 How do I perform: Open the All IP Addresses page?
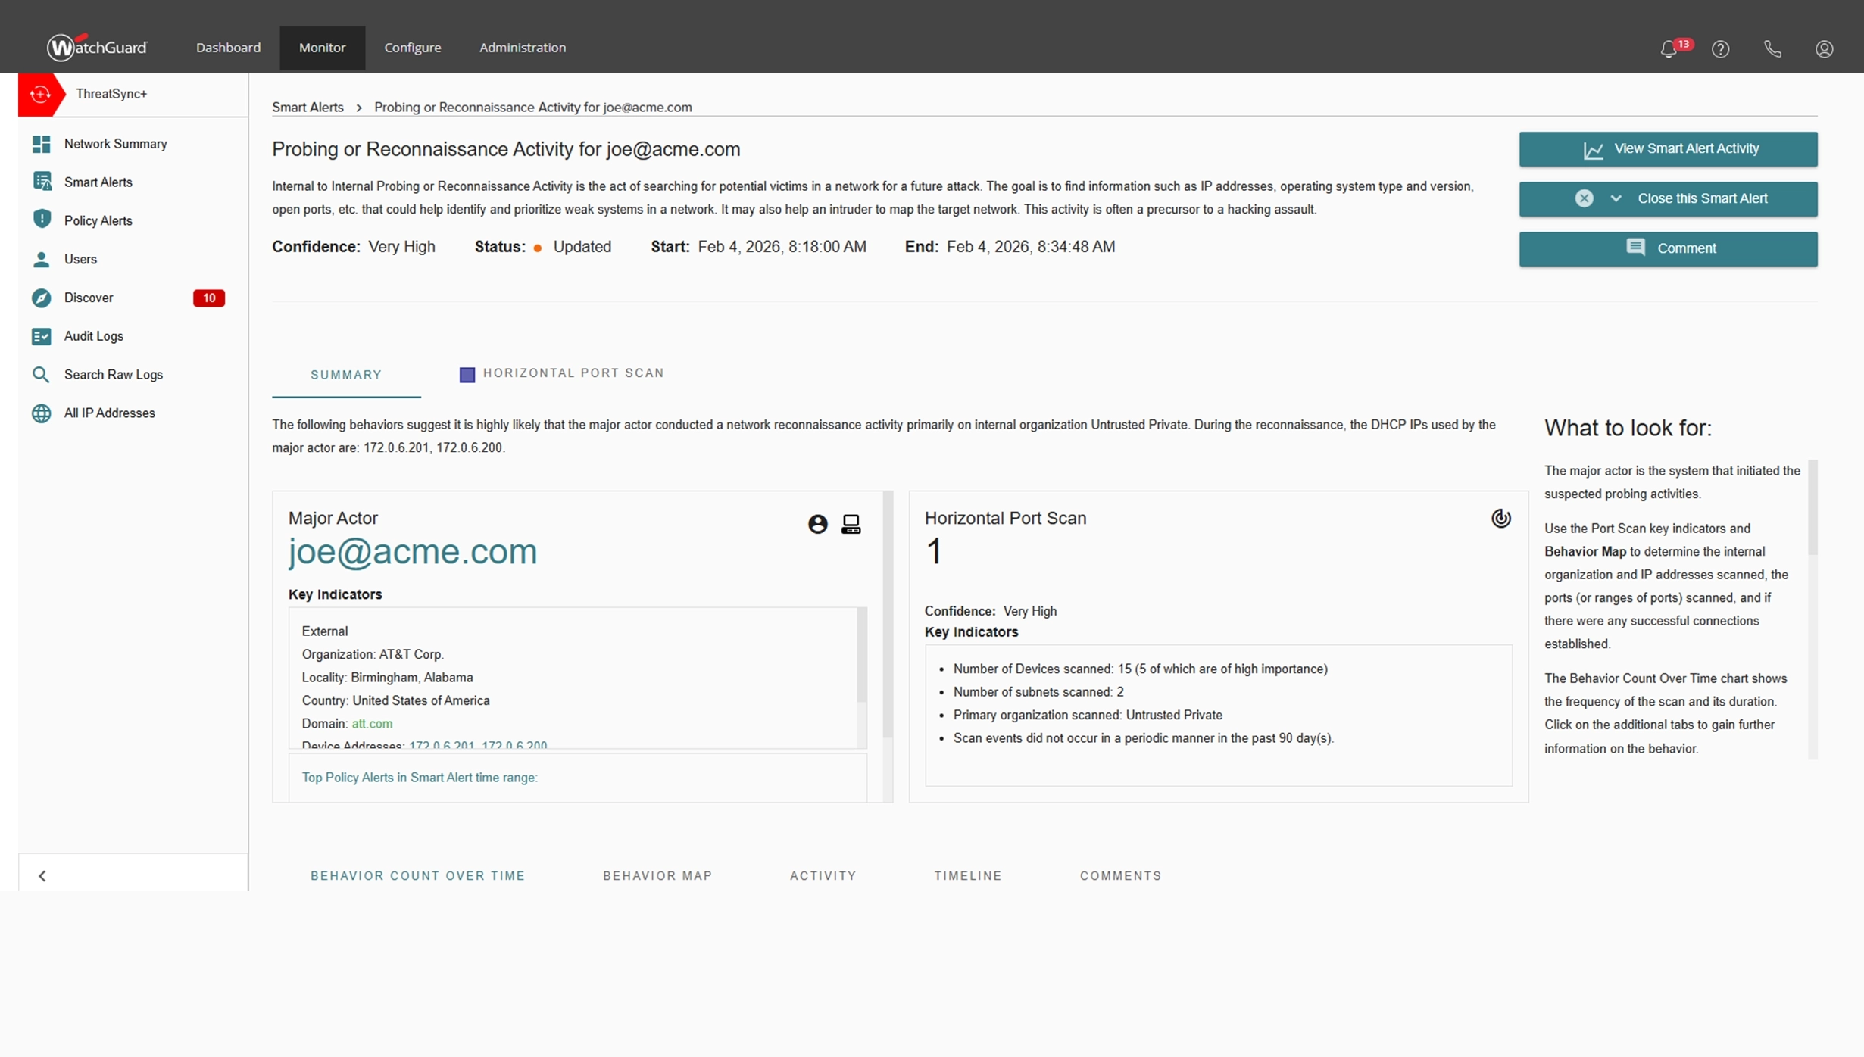pos(109,413)
